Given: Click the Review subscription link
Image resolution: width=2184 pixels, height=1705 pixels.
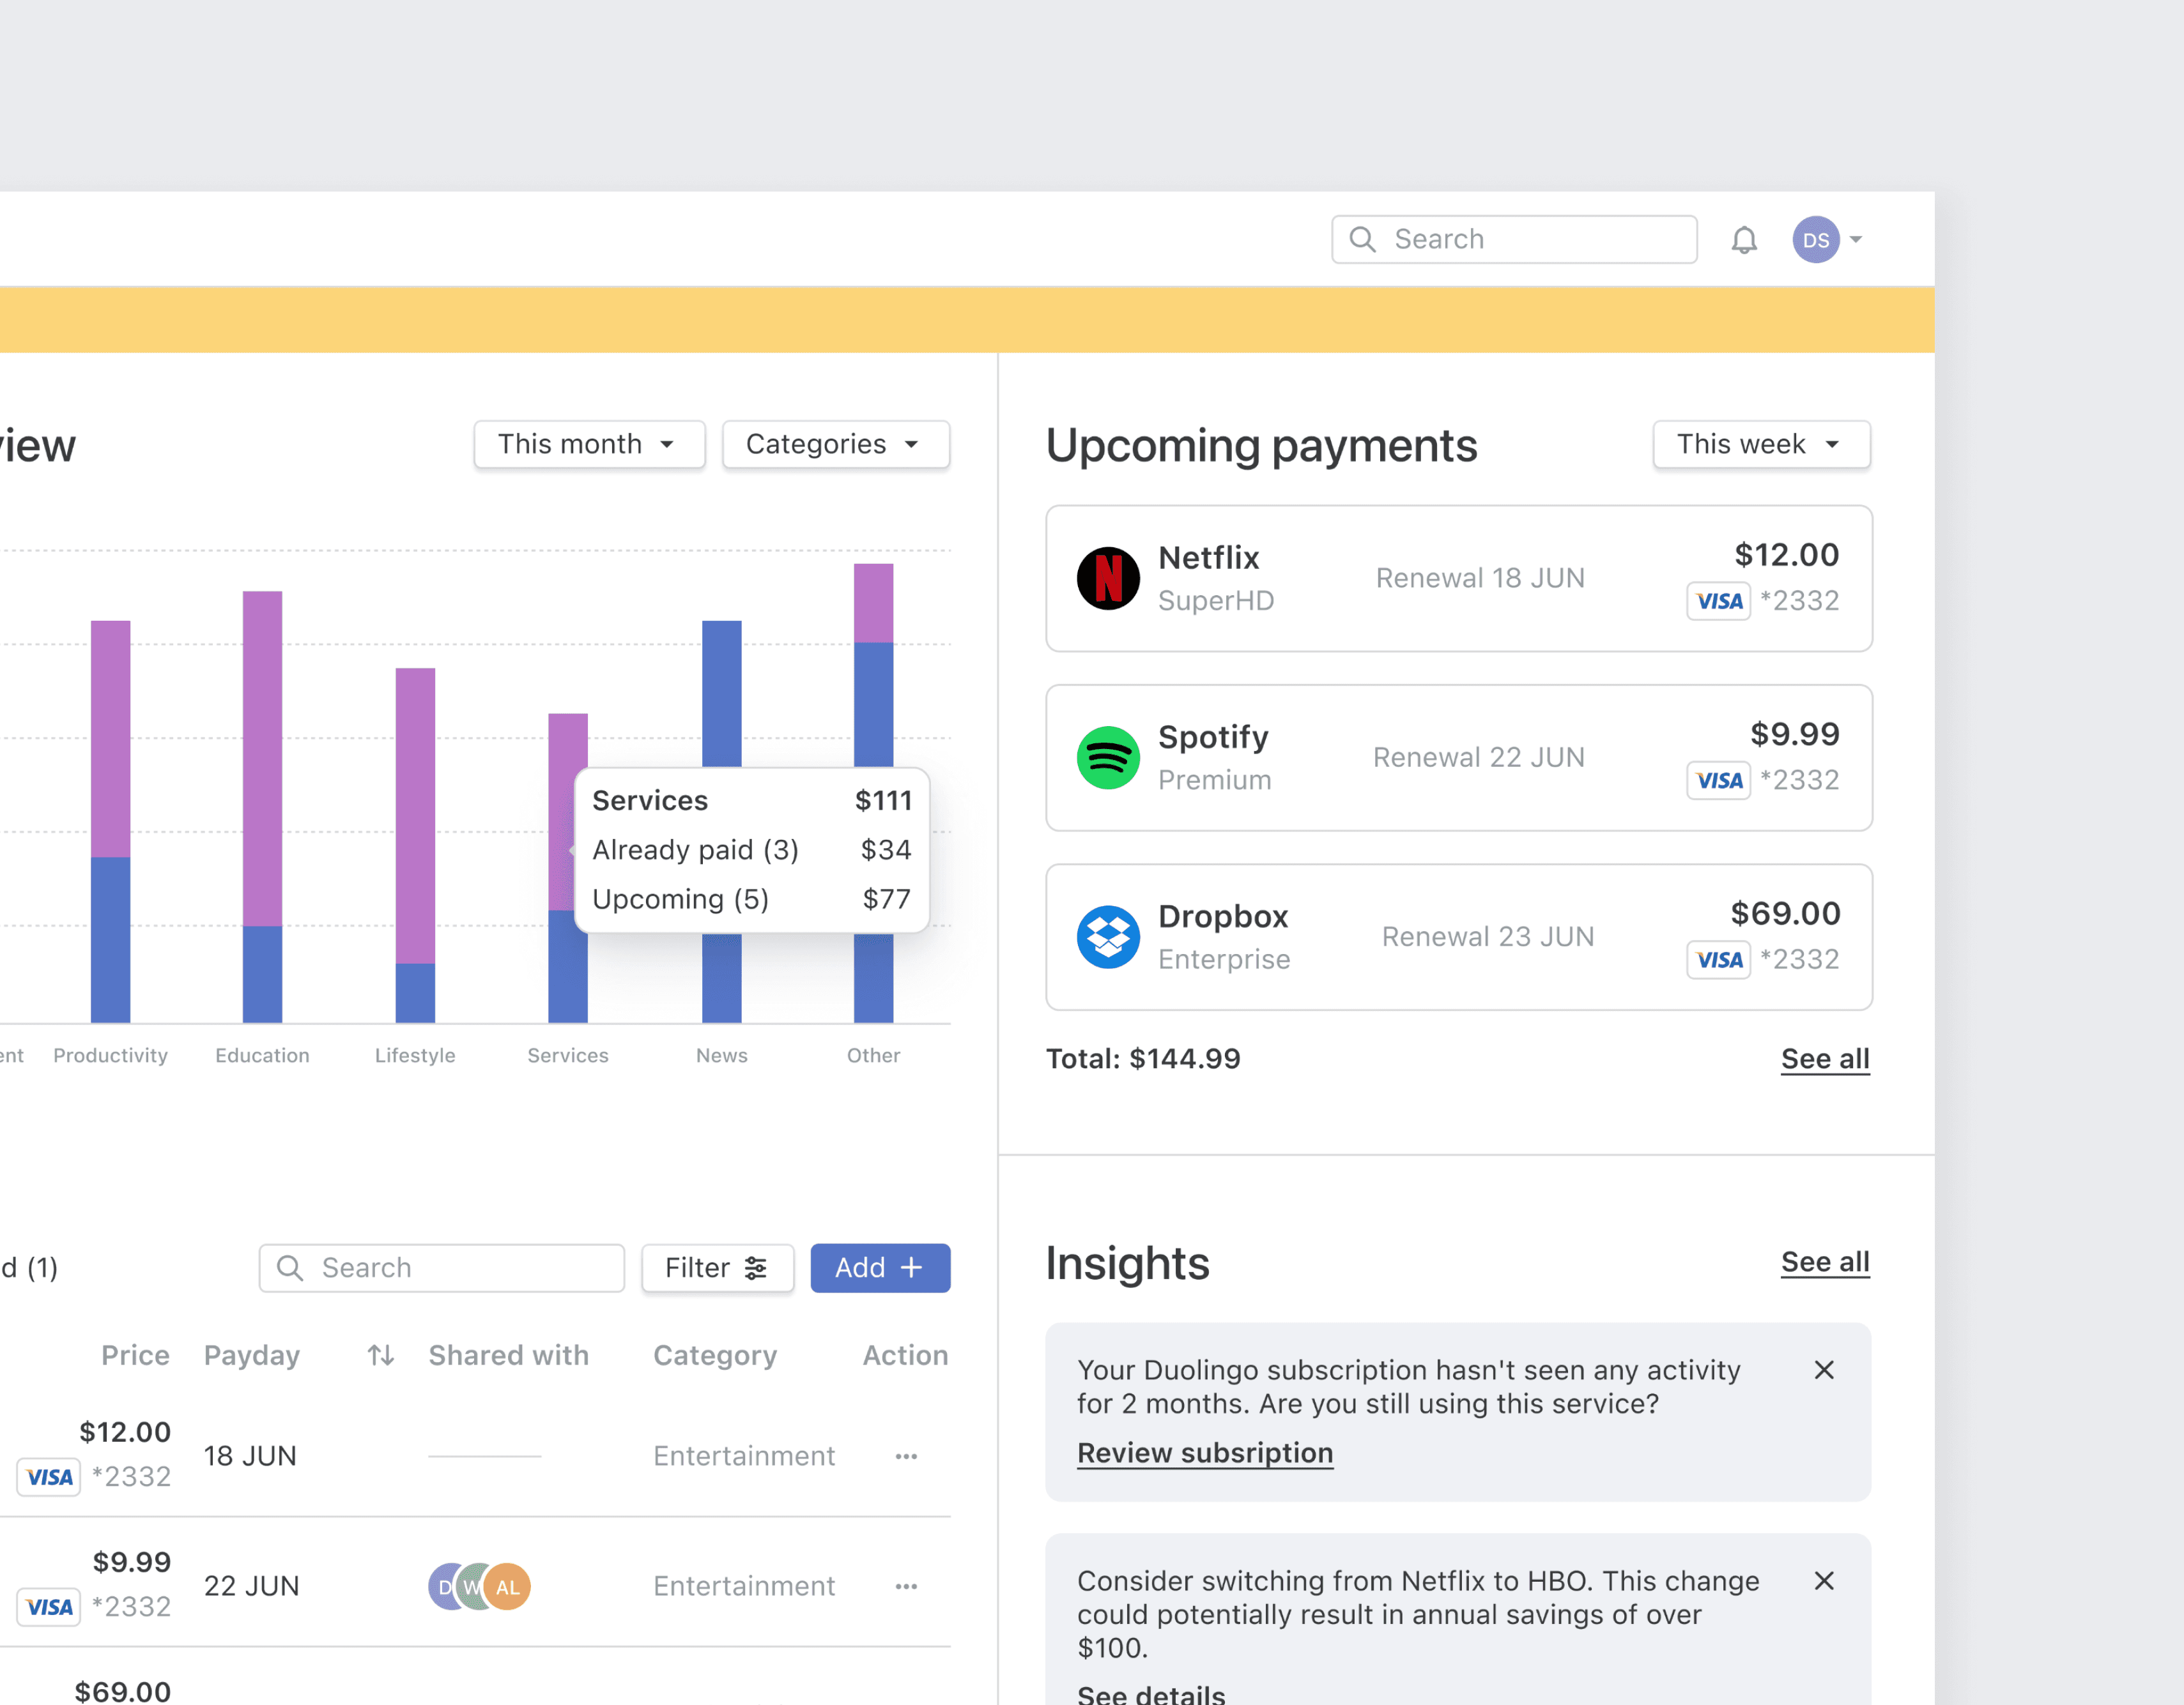Looking at the screenshot, I should pyautogui.click(x=1204, y=1453).
